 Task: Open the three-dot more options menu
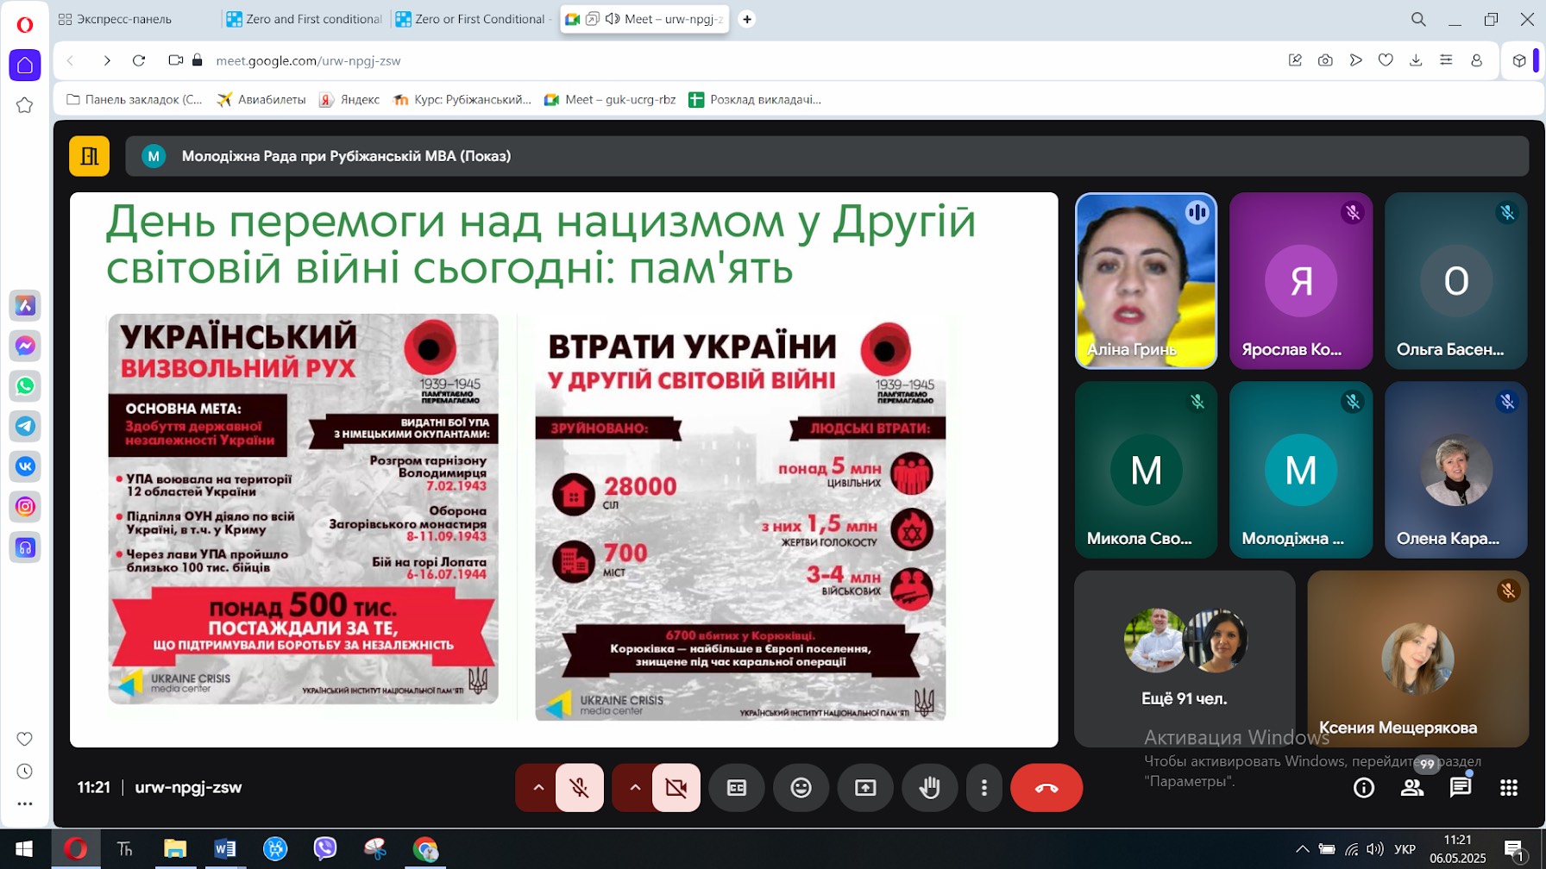[984, 787]
